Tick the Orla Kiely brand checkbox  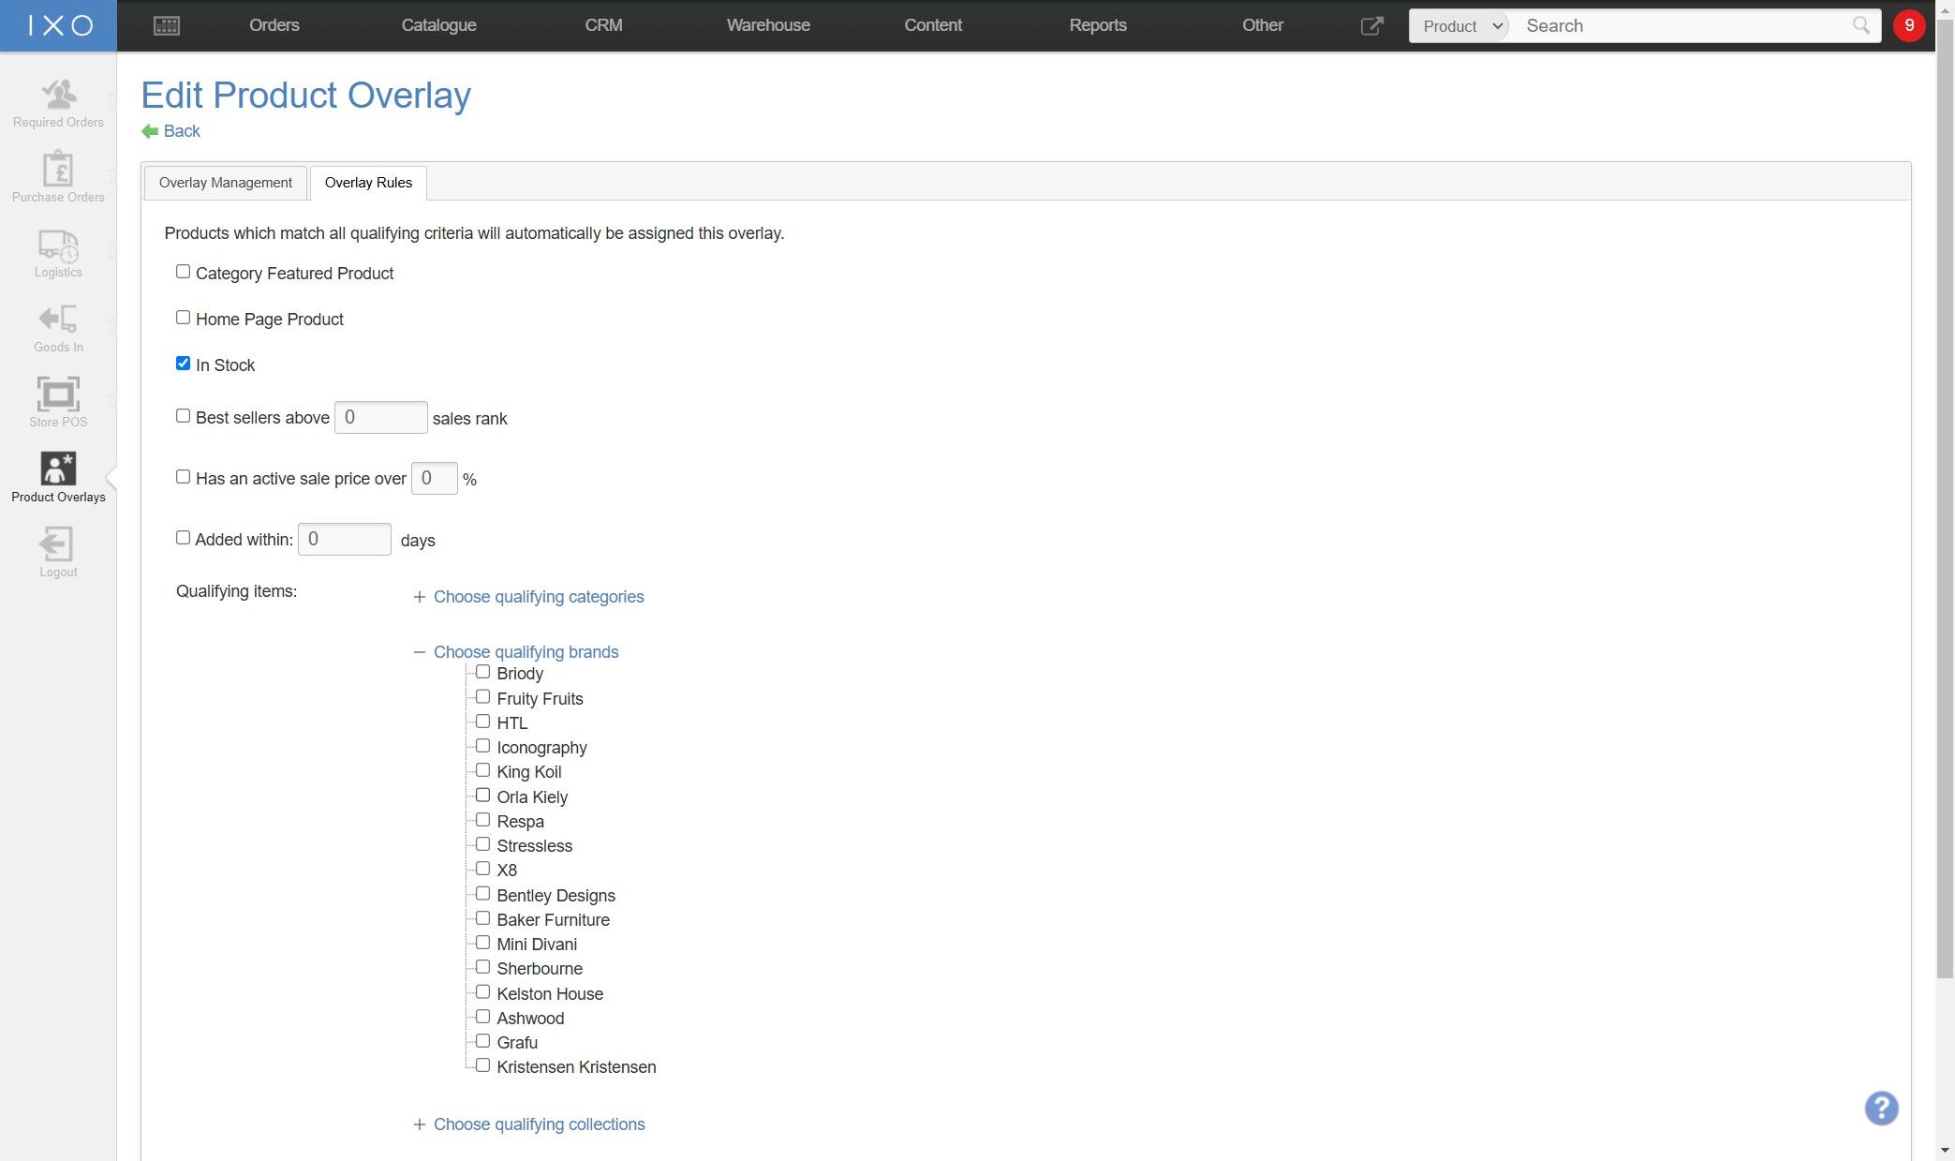[x=482, y=796]
